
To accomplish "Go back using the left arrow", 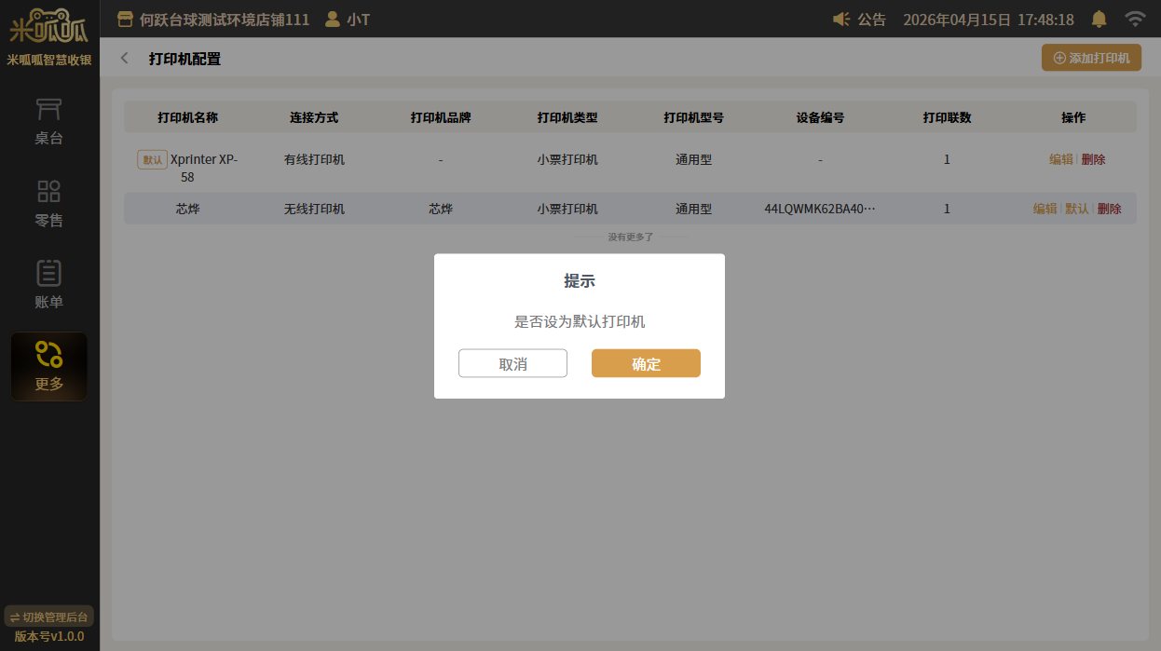I will pyautogui.click(x=125, y=59).
